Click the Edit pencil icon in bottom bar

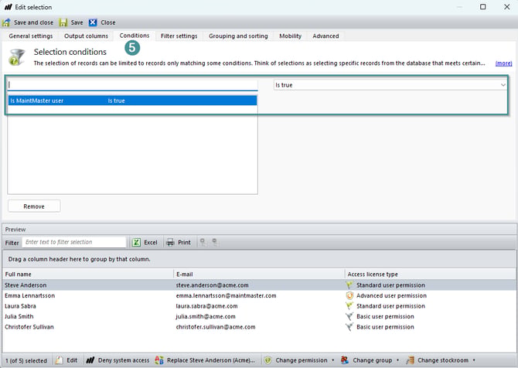pyautogui.click(x=60, y=360)
